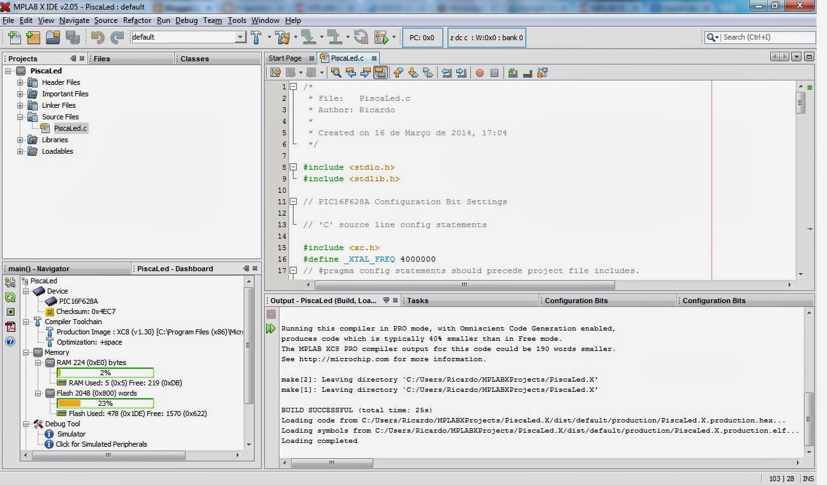Open the Tools menu
The height and width of the screenshot is (485, 827).
[x=237, y=20]
